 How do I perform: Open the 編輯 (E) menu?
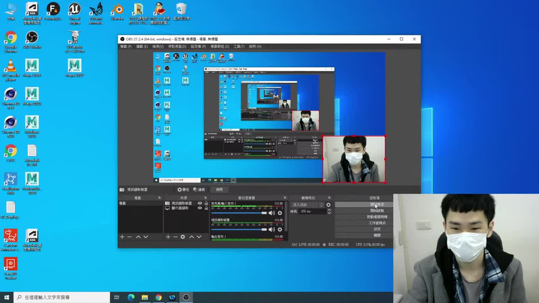(x=142, y=46)
